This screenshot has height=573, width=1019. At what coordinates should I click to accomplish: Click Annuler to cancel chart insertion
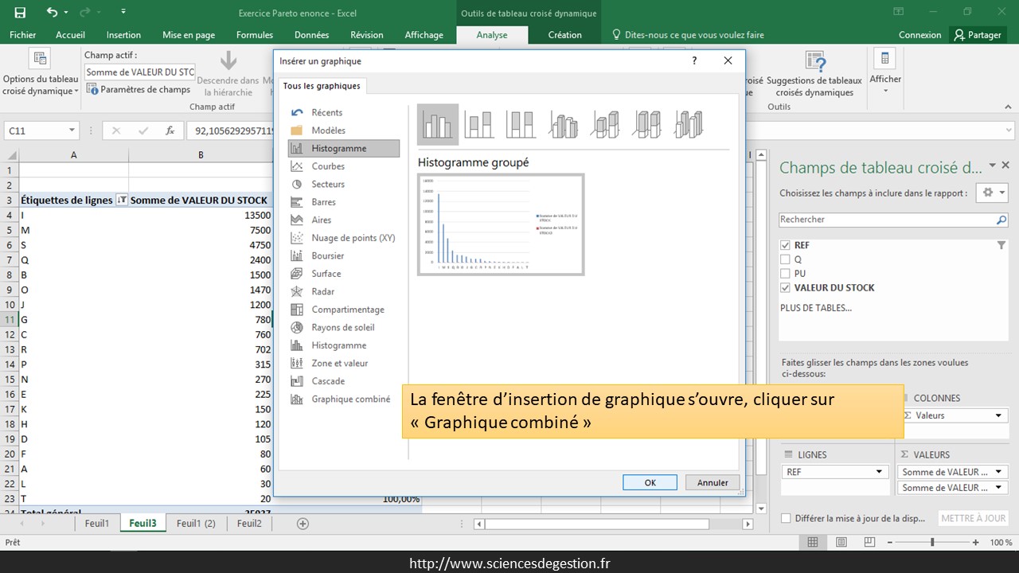click(x=713, y=482)
